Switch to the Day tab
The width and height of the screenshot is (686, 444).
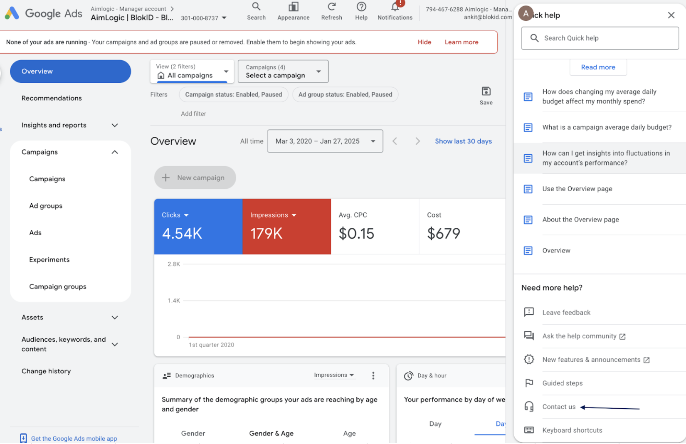click(435, 424)
